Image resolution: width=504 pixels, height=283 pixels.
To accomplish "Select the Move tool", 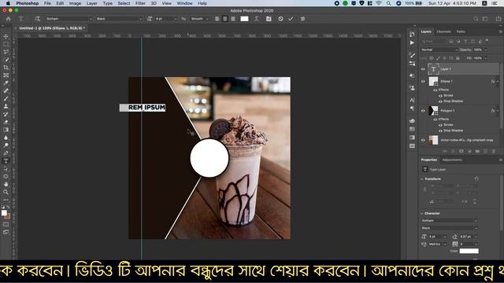I will 6,37.
